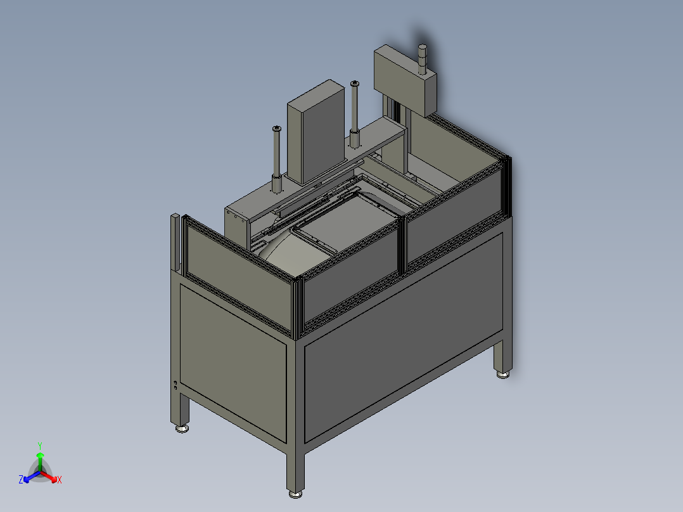
Task: Select the signal tower light atop the control box
Action: 423,59
